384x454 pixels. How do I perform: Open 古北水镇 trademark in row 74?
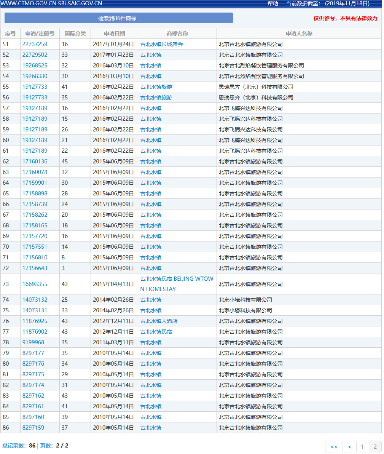click(x=151, y=300)
